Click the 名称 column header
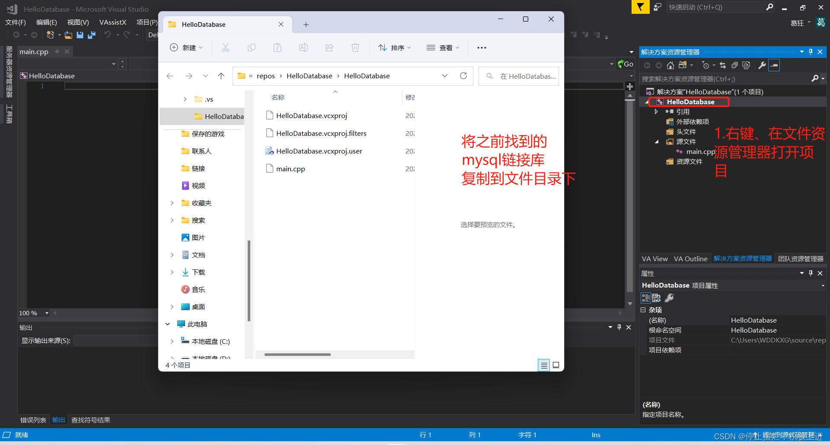 (278, 97)
